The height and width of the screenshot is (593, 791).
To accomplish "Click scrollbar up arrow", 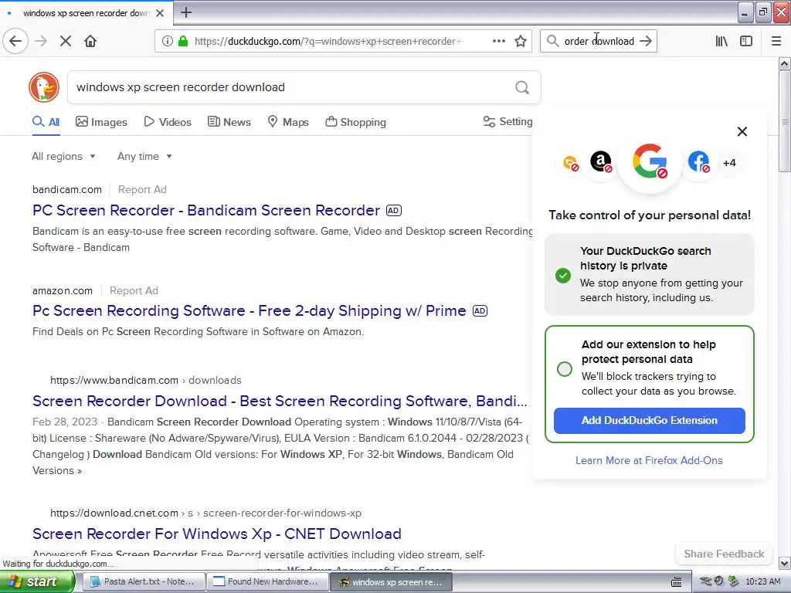I will (x=785, y=63).
